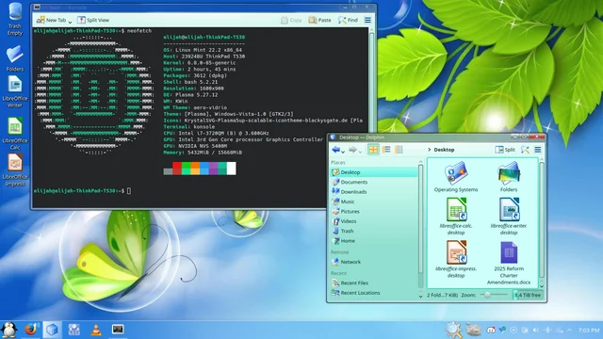Click the Konsole terminal icon in taskbar
This screenshot has height=339, width=603.
point(118,329)
